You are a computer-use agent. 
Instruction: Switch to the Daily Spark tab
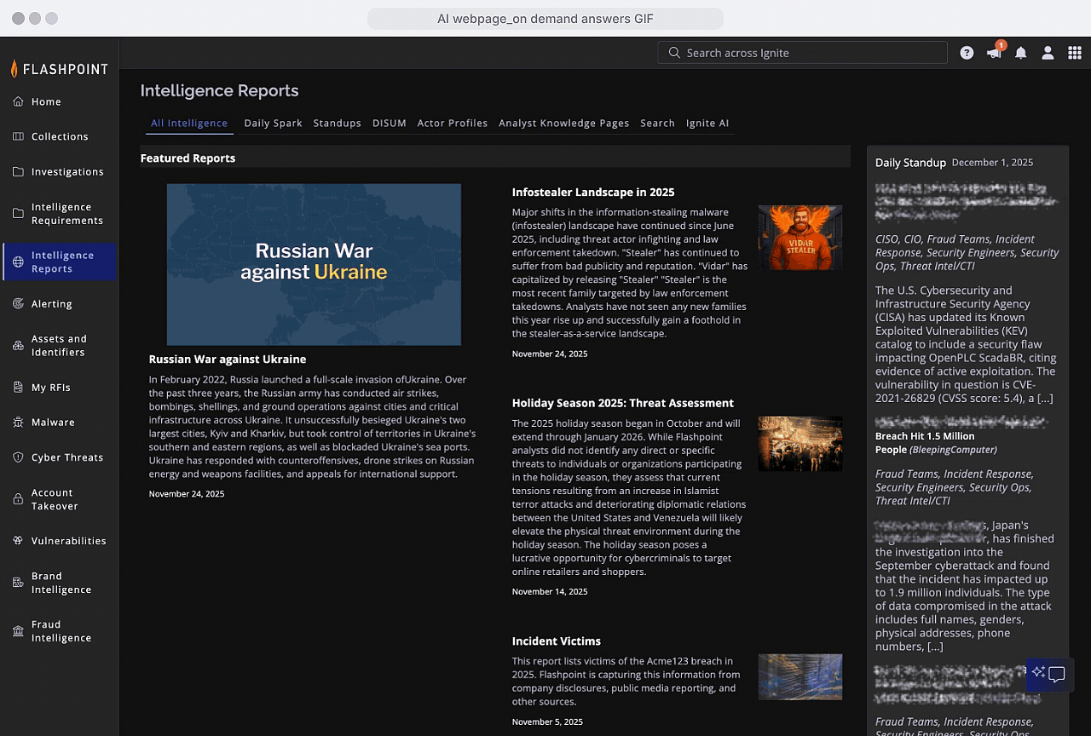tap(273, 123)
